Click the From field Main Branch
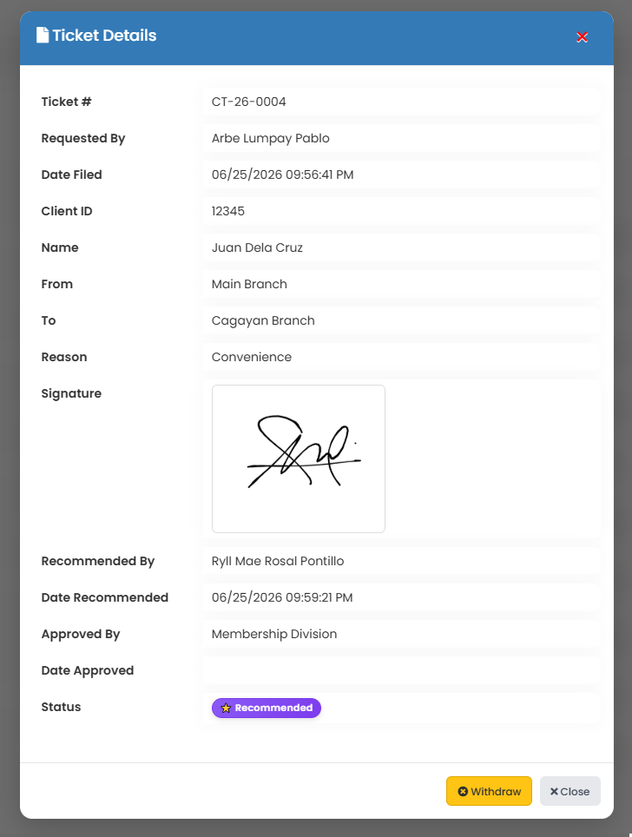Image resolution: width=632 pixels, height=837 pixels. click(x=401, y=284)
